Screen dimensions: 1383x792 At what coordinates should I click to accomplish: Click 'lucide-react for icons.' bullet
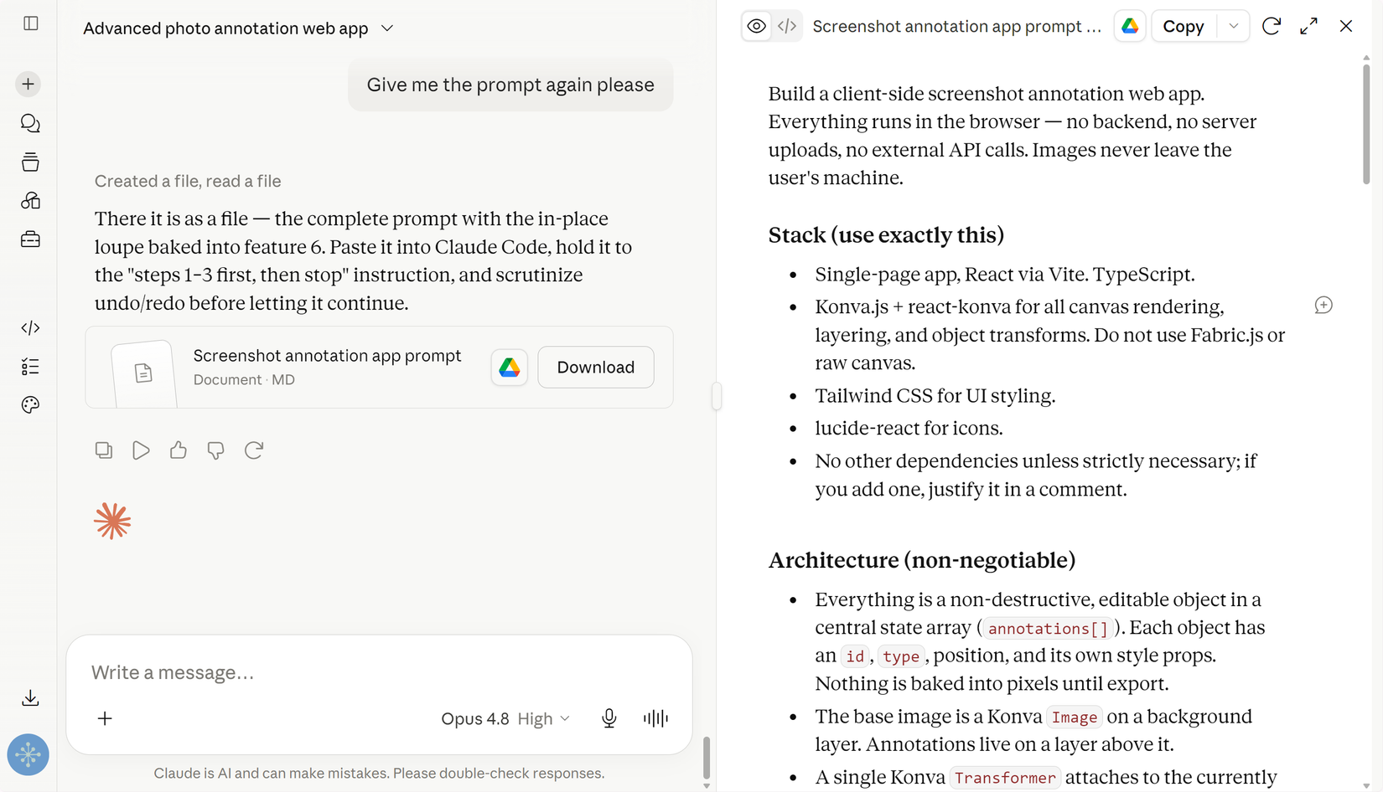pos(909,429)
